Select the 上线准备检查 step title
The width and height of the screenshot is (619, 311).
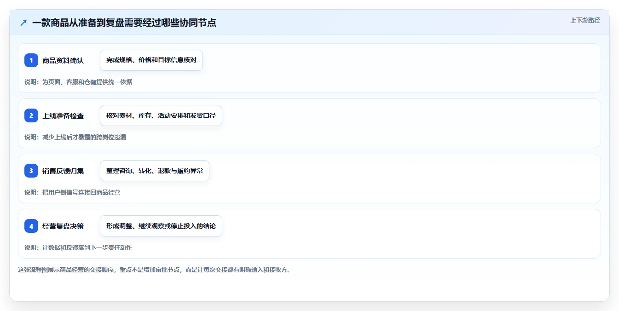pyautogui.click(x=63, y=115)
